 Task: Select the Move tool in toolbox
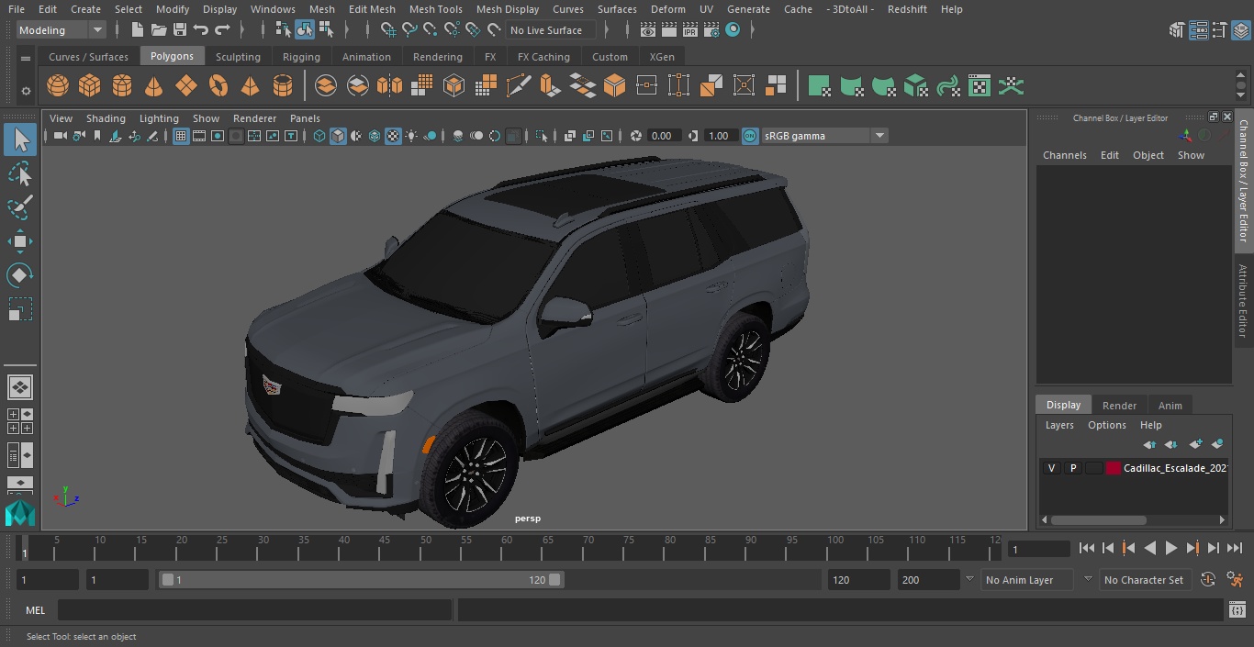20,242
